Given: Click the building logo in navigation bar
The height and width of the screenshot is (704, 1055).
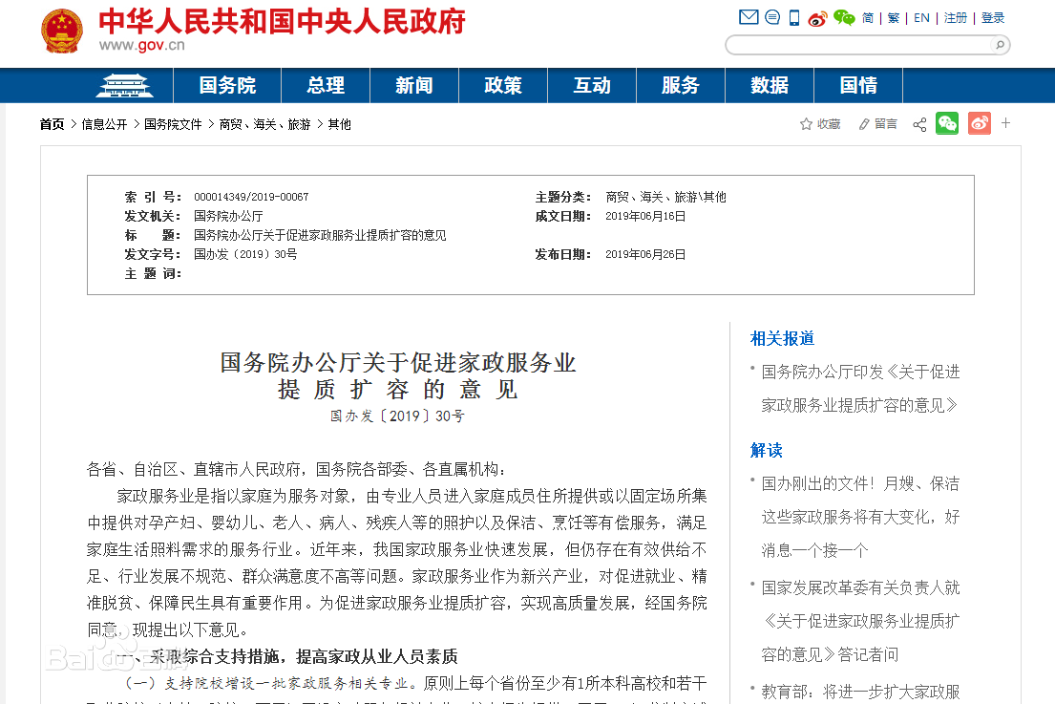Looking at the screenshot, I should click(124, 86).
